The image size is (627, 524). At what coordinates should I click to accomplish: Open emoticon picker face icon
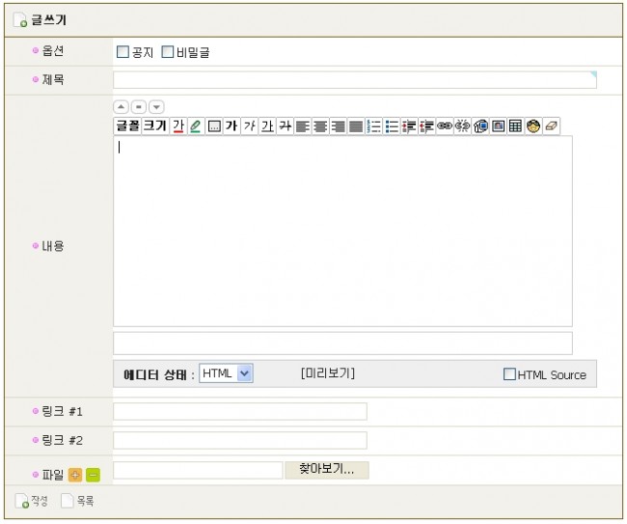533,126
